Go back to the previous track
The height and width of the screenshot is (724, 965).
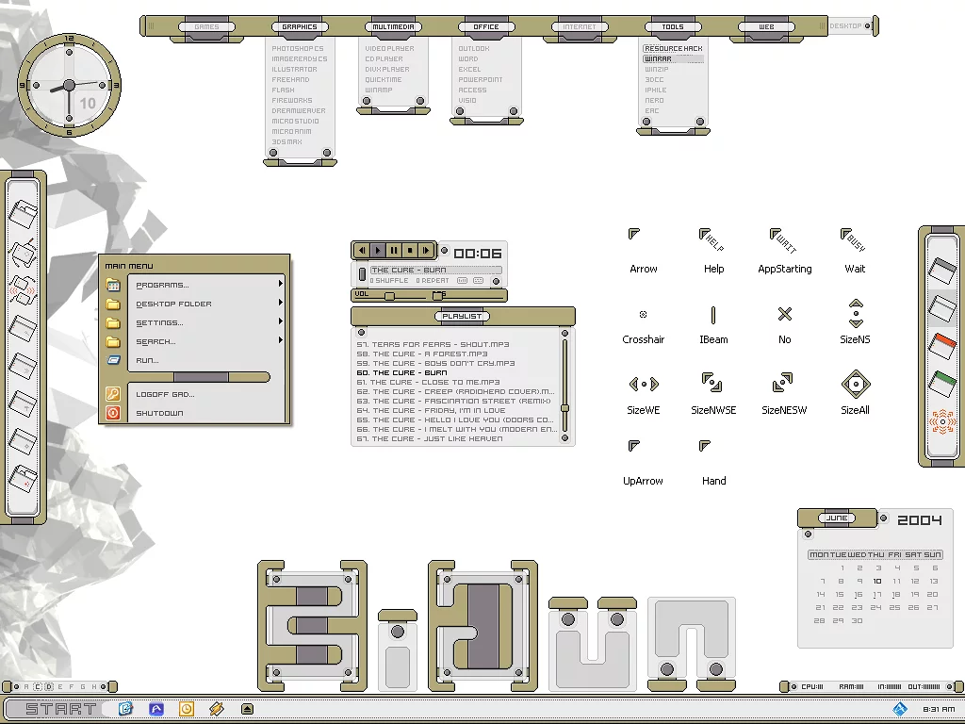362,251
